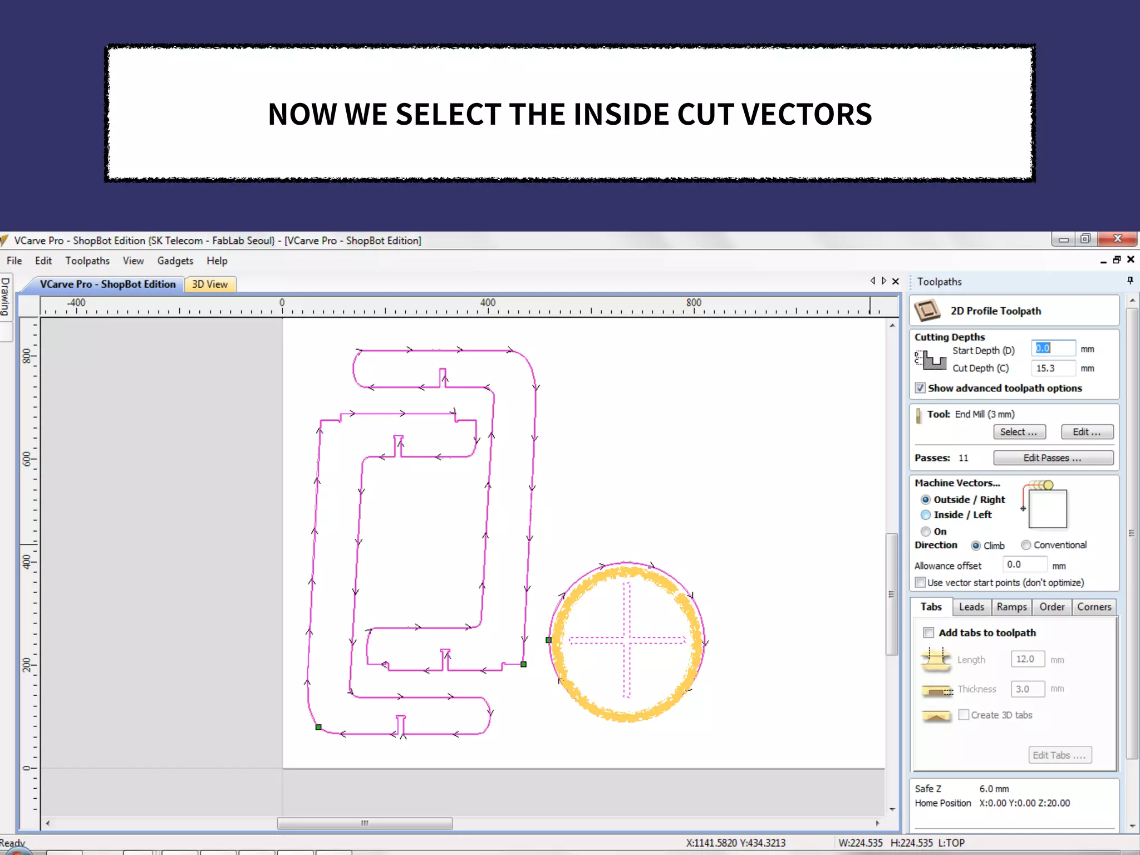Click the Edit Passes button
Image resolution: width=1140 pixels, height=855 pixels.
1053,458
